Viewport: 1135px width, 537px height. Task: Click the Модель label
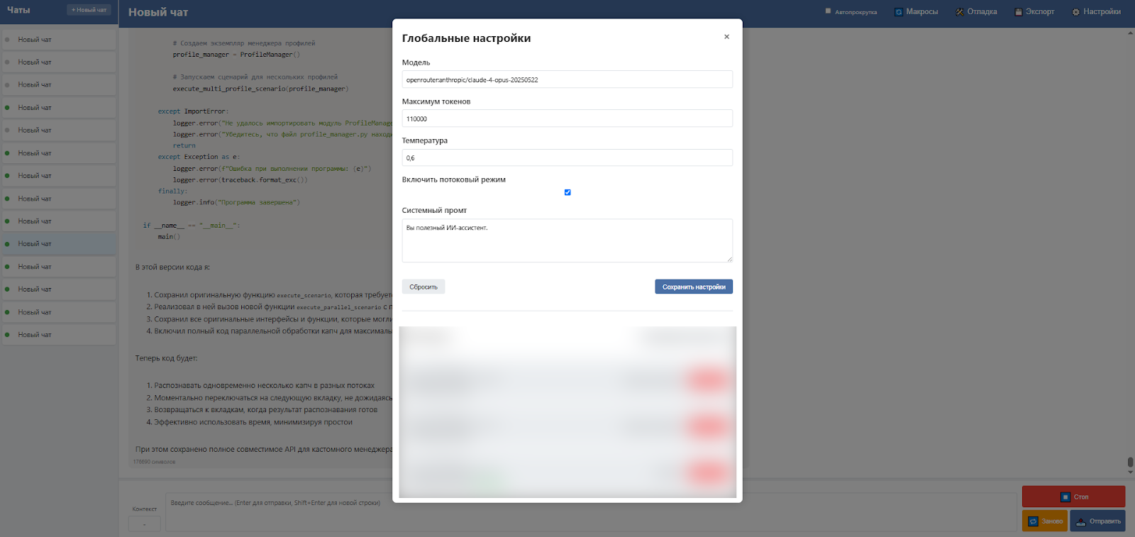point(416,62)
